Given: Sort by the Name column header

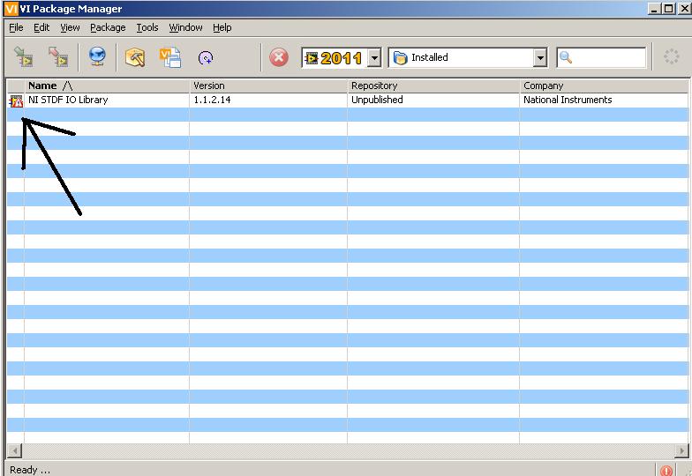Looking at the screenshot, I should [x=107, y=86].
